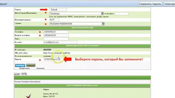The width and height of the screenshot is (175, 98).
Task: Click the postal code field 96577
Action: 54,20
